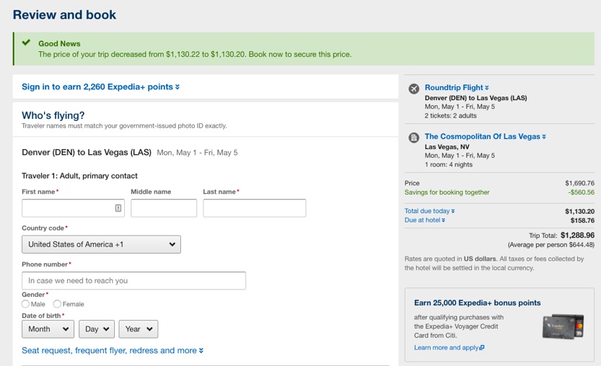Focus the Middle name input field
The height and width of the screenshot is (366, 601).
tap(164, 208)
